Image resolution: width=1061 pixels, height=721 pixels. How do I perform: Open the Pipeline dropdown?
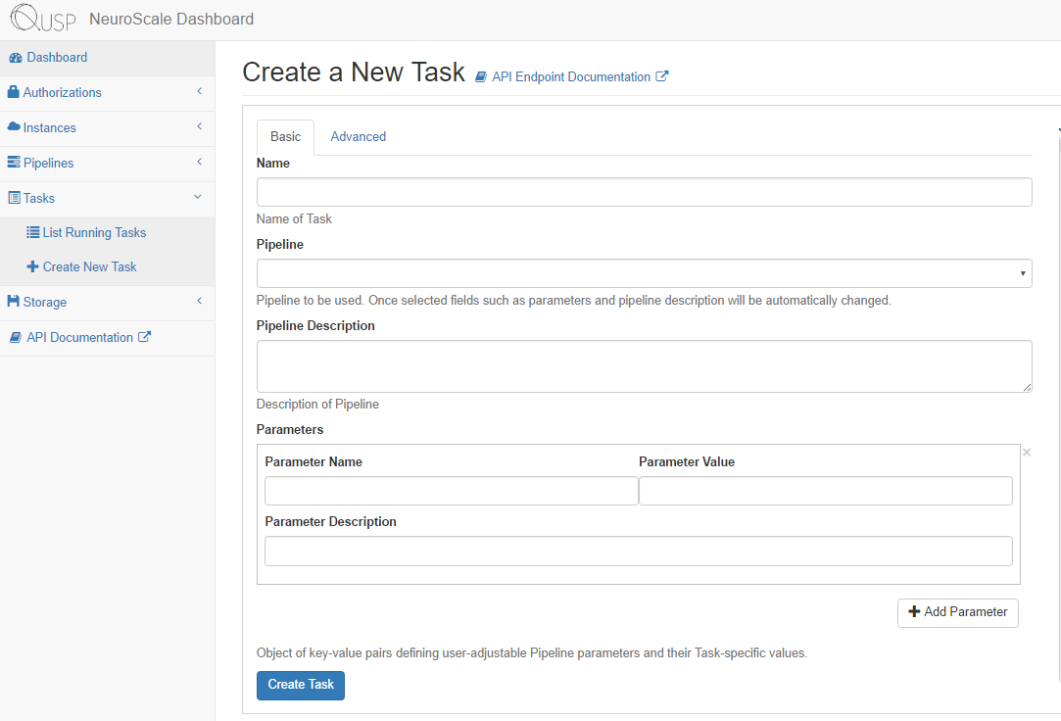coord(645,273)
